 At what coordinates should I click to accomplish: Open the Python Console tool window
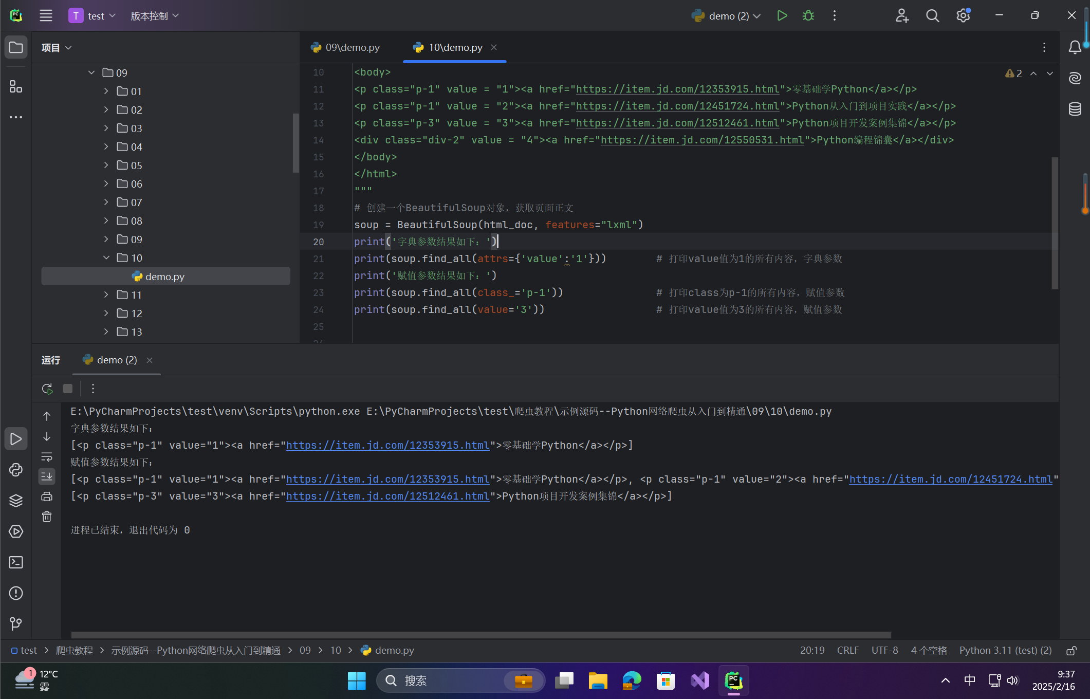[16, 470]
